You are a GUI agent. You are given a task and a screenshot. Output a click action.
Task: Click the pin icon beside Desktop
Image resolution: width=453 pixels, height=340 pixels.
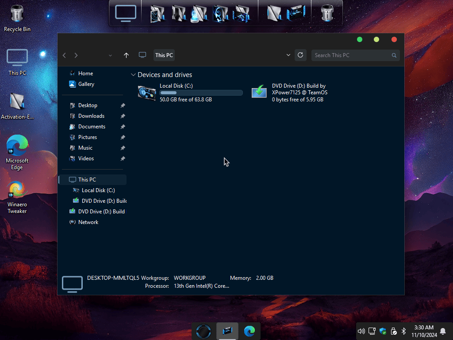coord(123,105)
